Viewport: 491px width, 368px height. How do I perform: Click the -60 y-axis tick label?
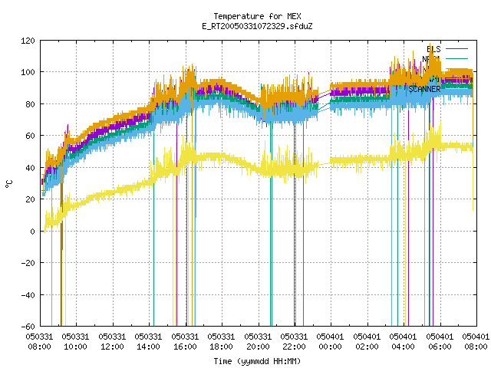click(x=28, y=327)
